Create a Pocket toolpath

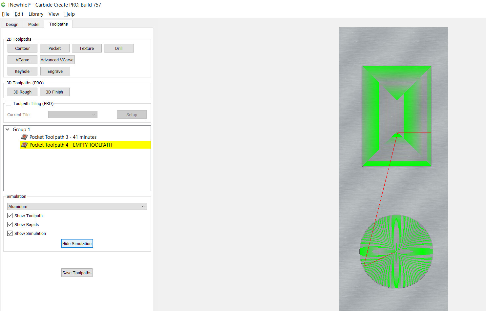point(54,48)
